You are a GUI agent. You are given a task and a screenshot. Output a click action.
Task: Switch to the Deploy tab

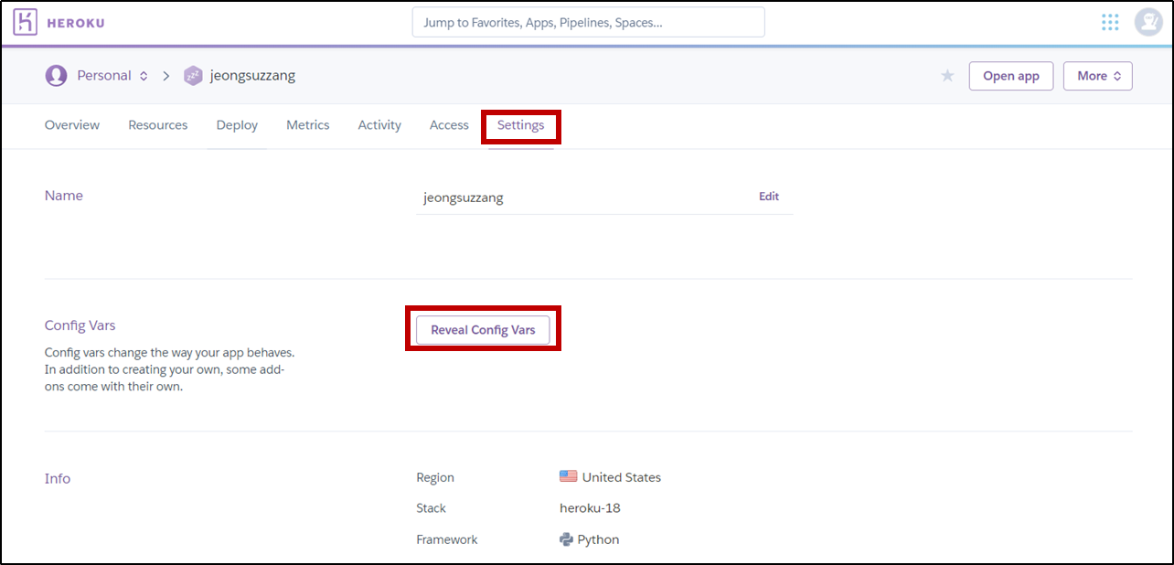[x=237, y=125]
